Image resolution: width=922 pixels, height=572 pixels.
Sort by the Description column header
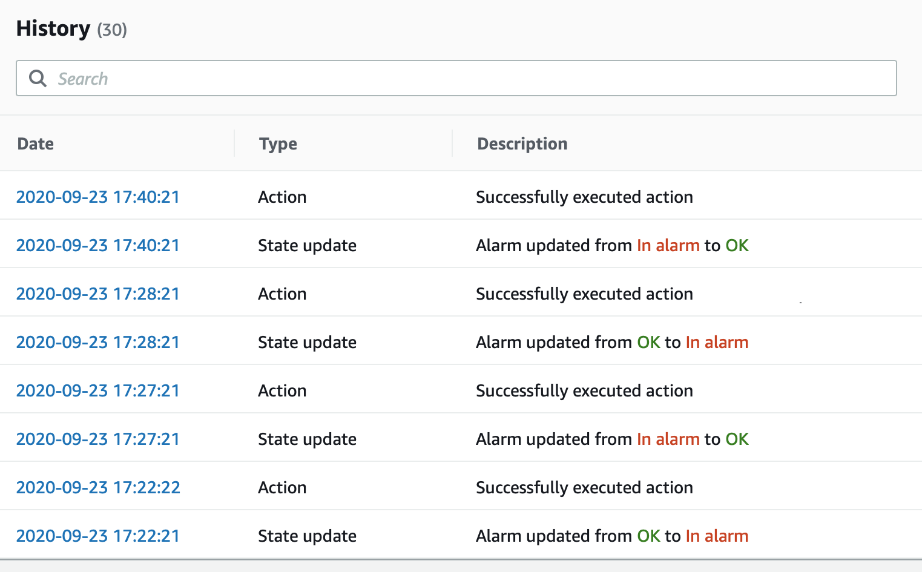pos(522,144)
